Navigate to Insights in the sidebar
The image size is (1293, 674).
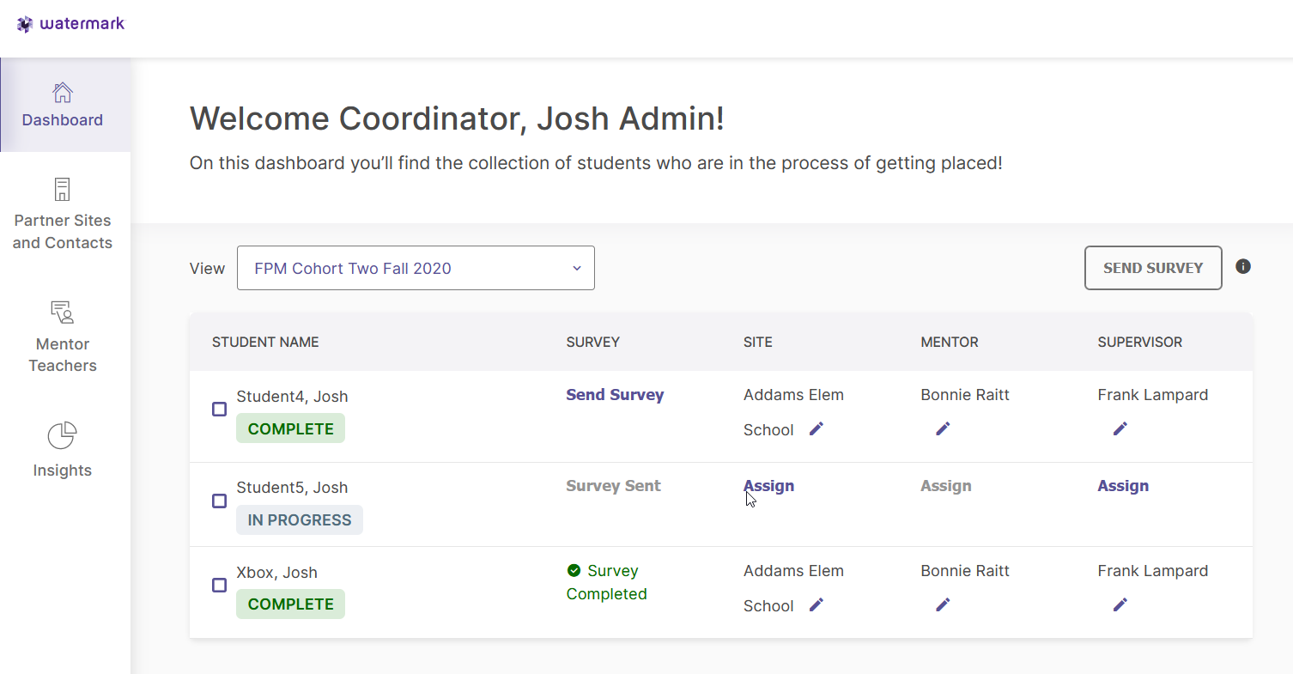[x=63, y=450]
